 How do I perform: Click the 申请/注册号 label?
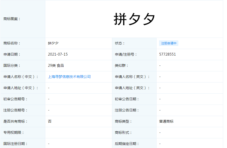tap(126, 54)
